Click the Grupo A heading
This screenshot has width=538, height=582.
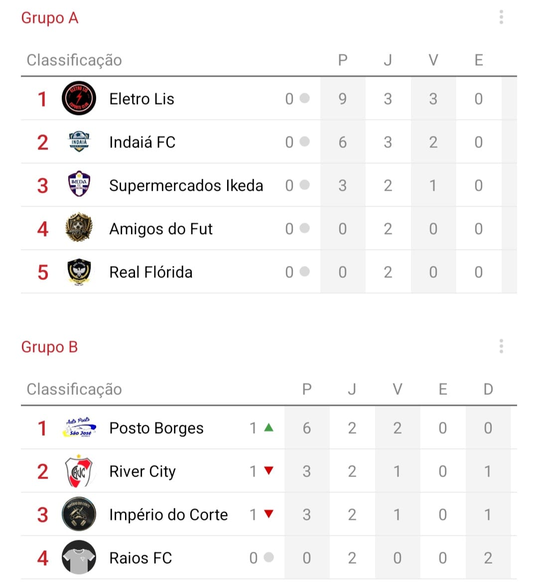(50, 18)
